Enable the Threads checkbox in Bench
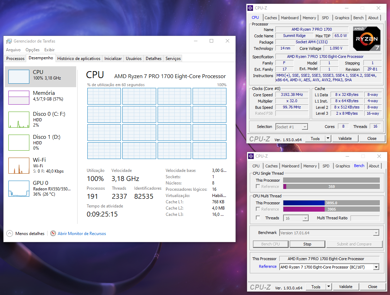The image size is (390, 295). point(258,218)
